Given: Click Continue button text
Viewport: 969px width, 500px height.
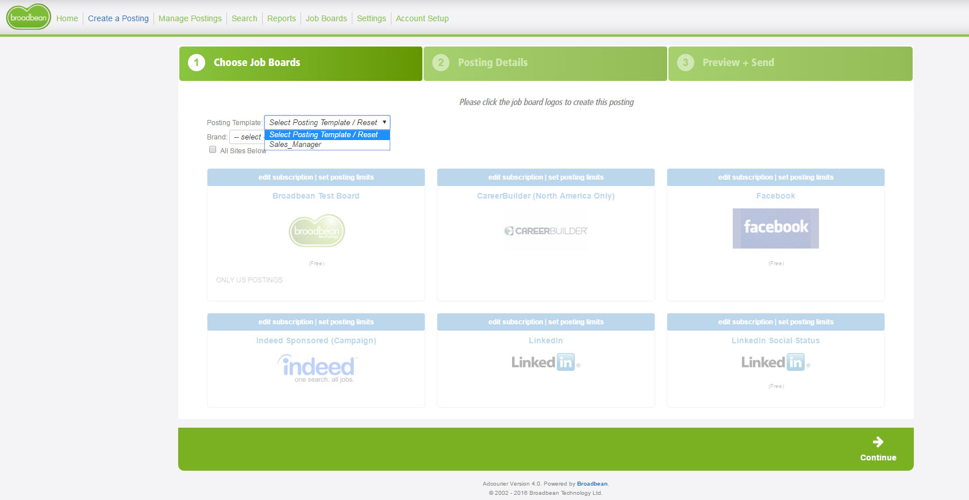Looking at the screenshot, I should pos(878,458).
